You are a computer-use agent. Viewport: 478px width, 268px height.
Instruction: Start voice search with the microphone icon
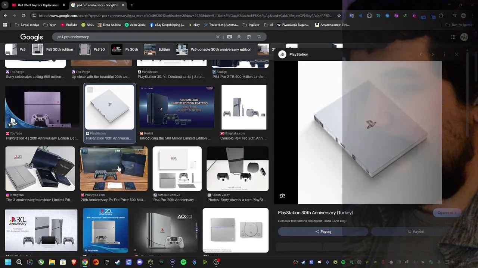click(x=239, y=37)
